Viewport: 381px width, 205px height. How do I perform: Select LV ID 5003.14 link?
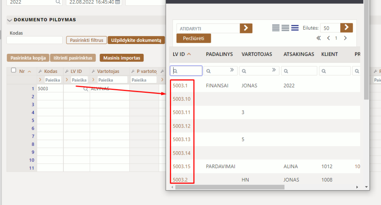[182, 153]
